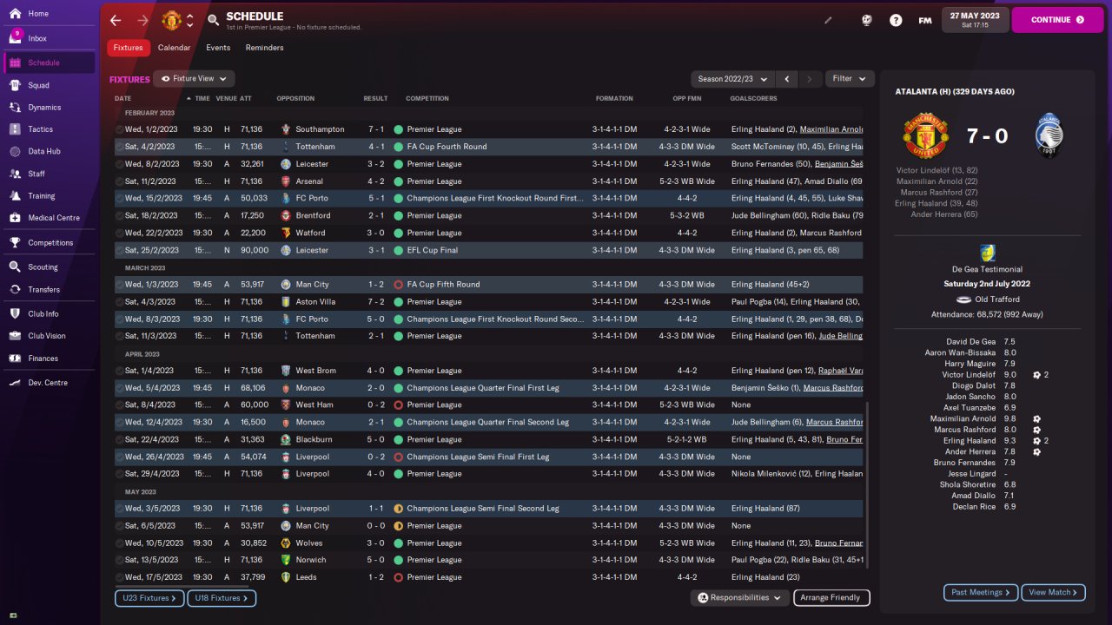Tick the Leicester 8/2/2023 fixture checkmark
Screen dimensions: 1112x625
click(x=120, y=164)
